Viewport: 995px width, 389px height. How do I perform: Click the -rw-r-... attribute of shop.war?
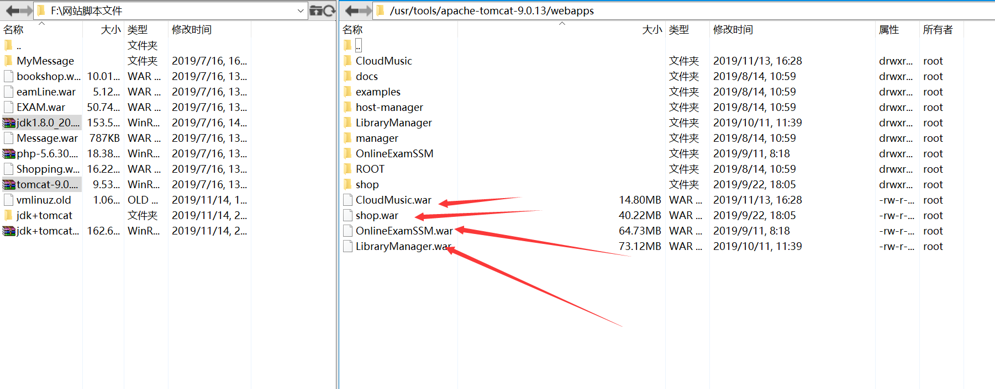897,215
